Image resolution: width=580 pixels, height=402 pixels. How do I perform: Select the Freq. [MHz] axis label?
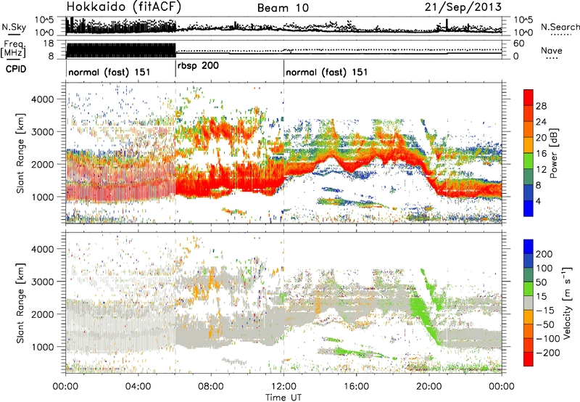[x=13, y=49]
